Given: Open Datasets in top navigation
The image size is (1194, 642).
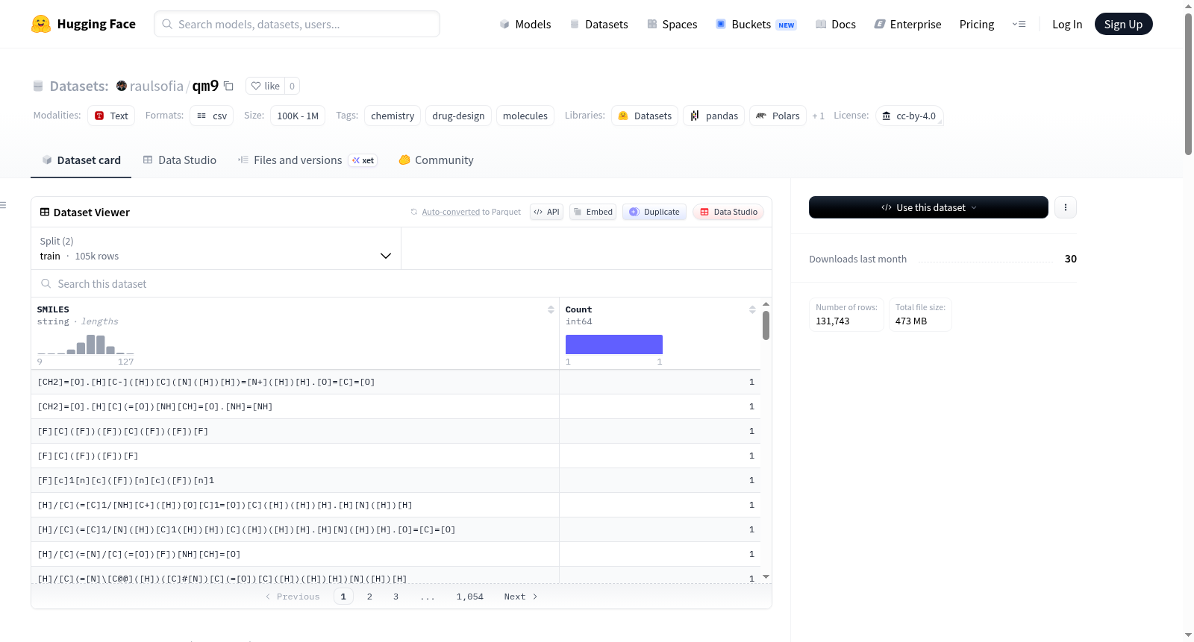Looking at the screenshot, I should 599,24.
